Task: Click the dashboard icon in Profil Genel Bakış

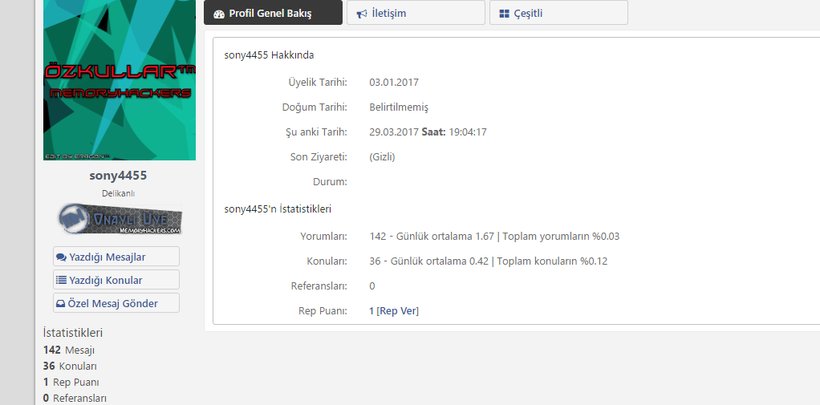Action: click(219, 14)
